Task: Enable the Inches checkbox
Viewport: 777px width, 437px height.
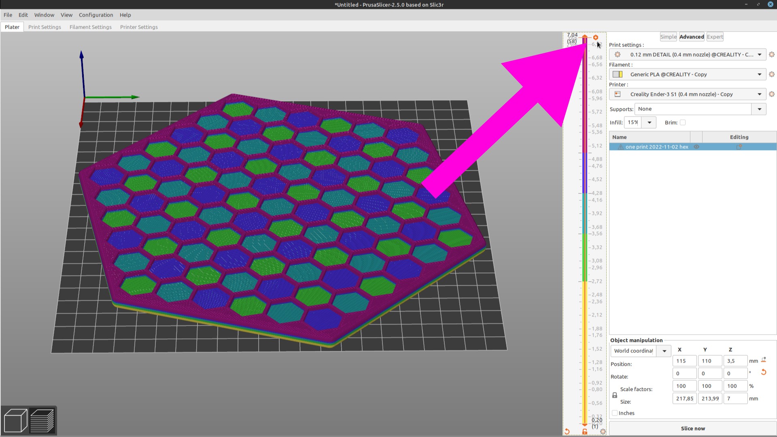Action: pos(615,413)
